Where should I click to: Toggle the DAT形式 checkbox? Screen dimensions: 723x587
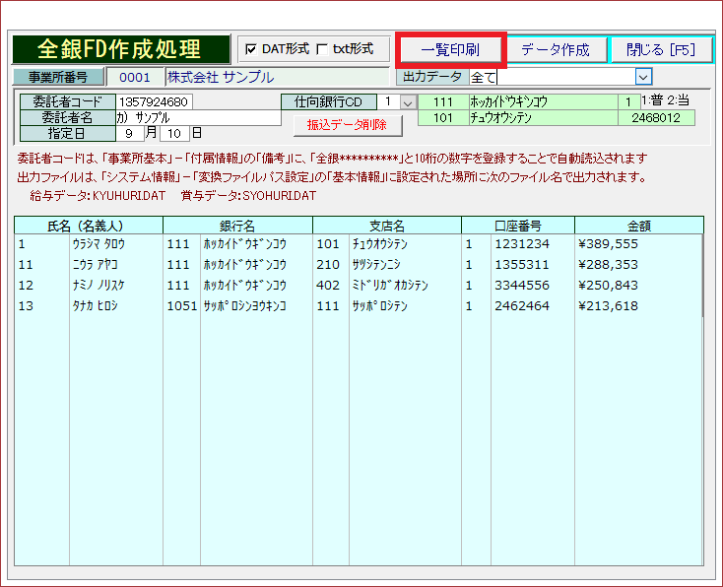(x=251, y=49)
